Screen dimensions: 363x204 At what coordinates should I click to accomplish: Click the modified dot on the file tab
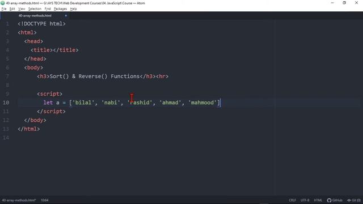click(66, 16)
